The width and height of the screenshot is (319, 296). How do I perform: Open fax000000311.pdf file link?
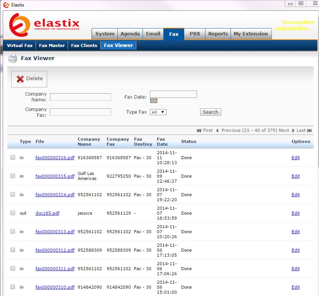(x=55, y=269)
